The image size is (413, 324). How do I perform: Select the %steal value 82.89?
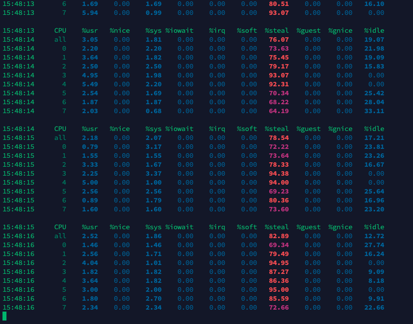tap(279, 236)
